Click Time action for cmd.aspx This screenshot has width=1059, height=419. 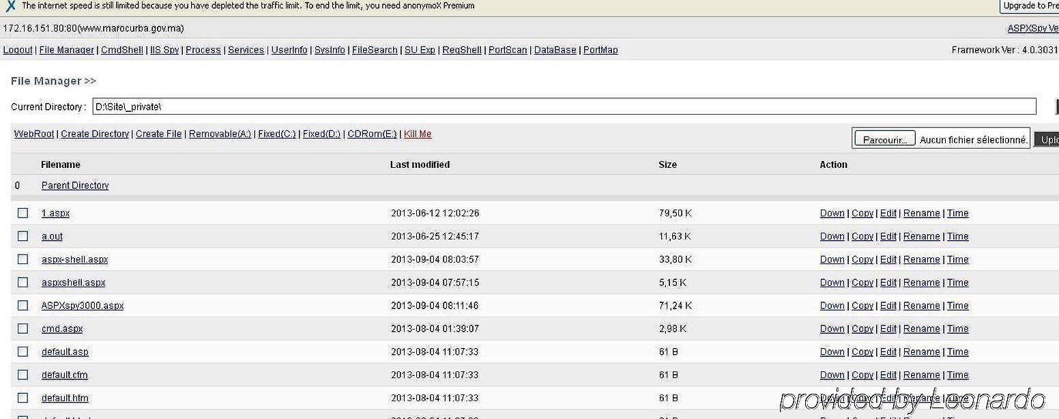point(957,328)
